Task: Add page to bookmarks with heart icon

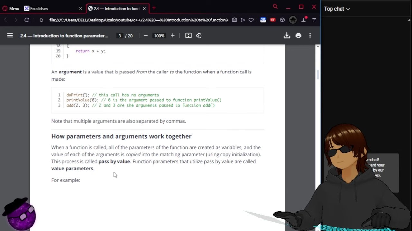Action: [x=251, y=20]
